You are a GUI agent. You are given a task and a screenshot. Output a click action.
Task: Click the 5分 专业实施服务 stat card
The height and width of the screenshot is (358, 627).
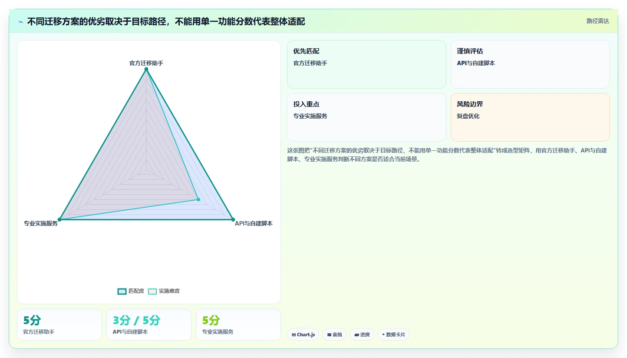[x=238, y=325]
